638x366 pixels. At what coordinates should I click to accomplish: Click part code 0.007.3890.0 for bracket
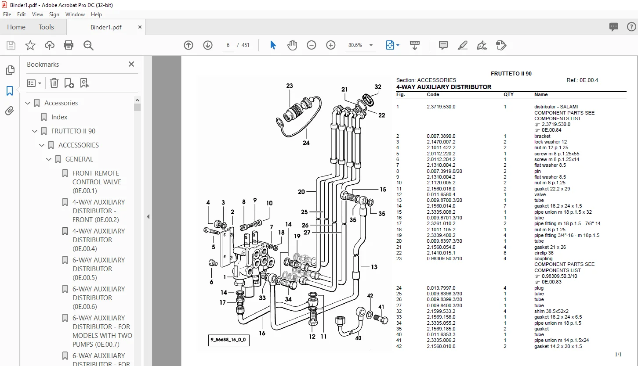[x=441, y=136]
